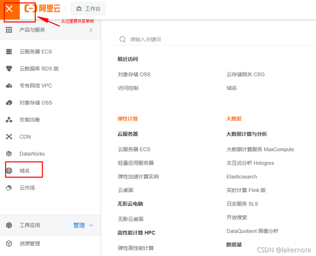Click the search magnifier icon
The image size is (316, 256).
(x=122, y=39)
